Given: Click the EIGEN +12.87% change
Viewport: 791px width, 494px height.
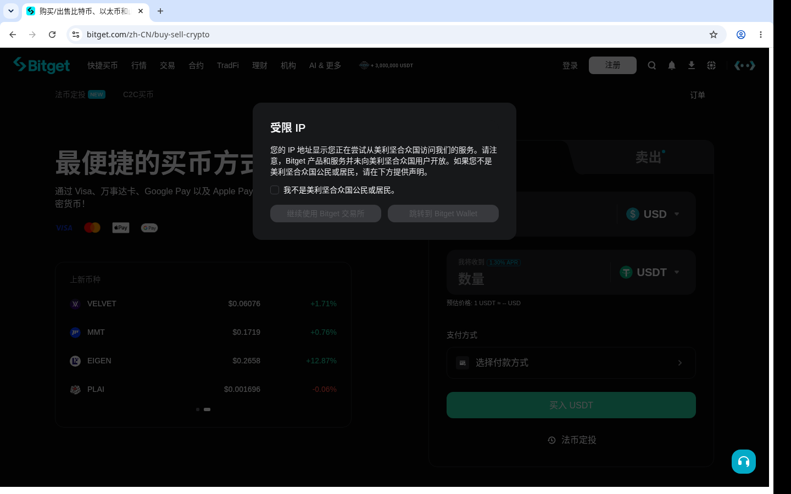Looking at the screenshot, I should coord(321,361).
